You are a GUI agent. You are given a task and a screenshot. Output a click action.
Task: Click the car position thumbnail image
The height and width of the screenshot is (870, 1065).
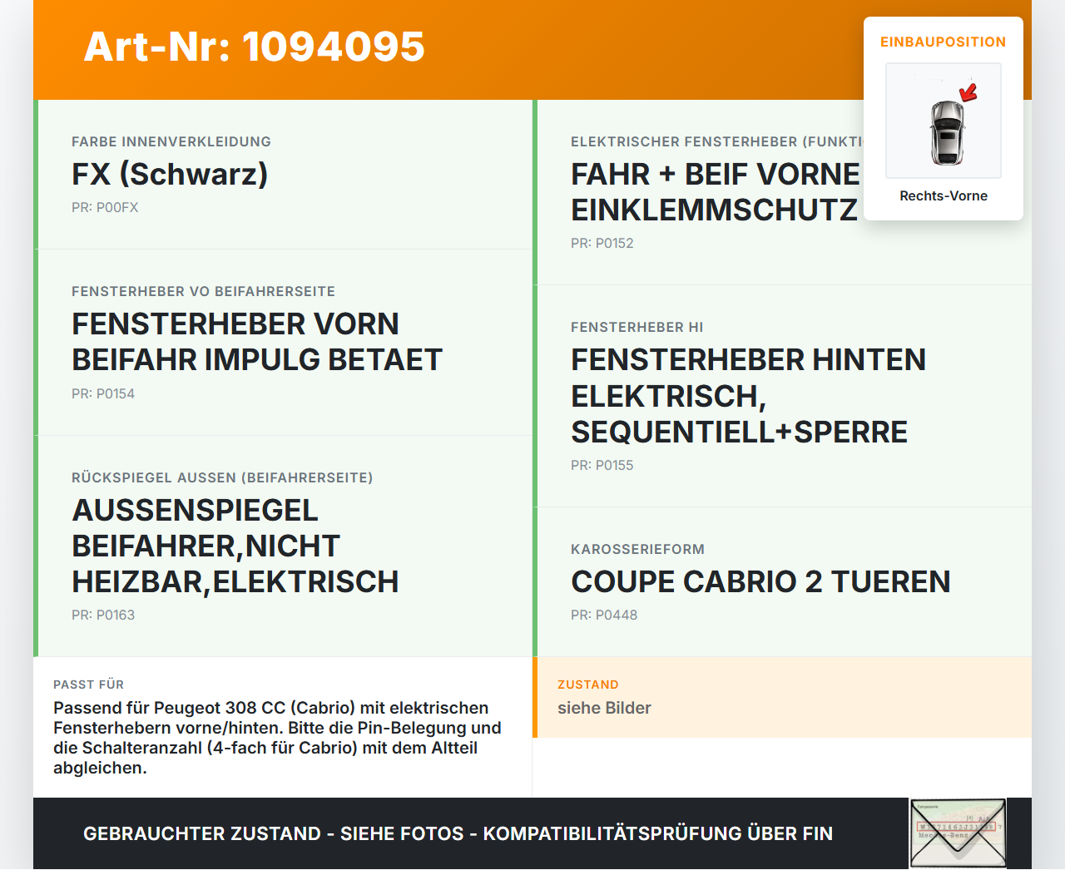tap(944, 121)
